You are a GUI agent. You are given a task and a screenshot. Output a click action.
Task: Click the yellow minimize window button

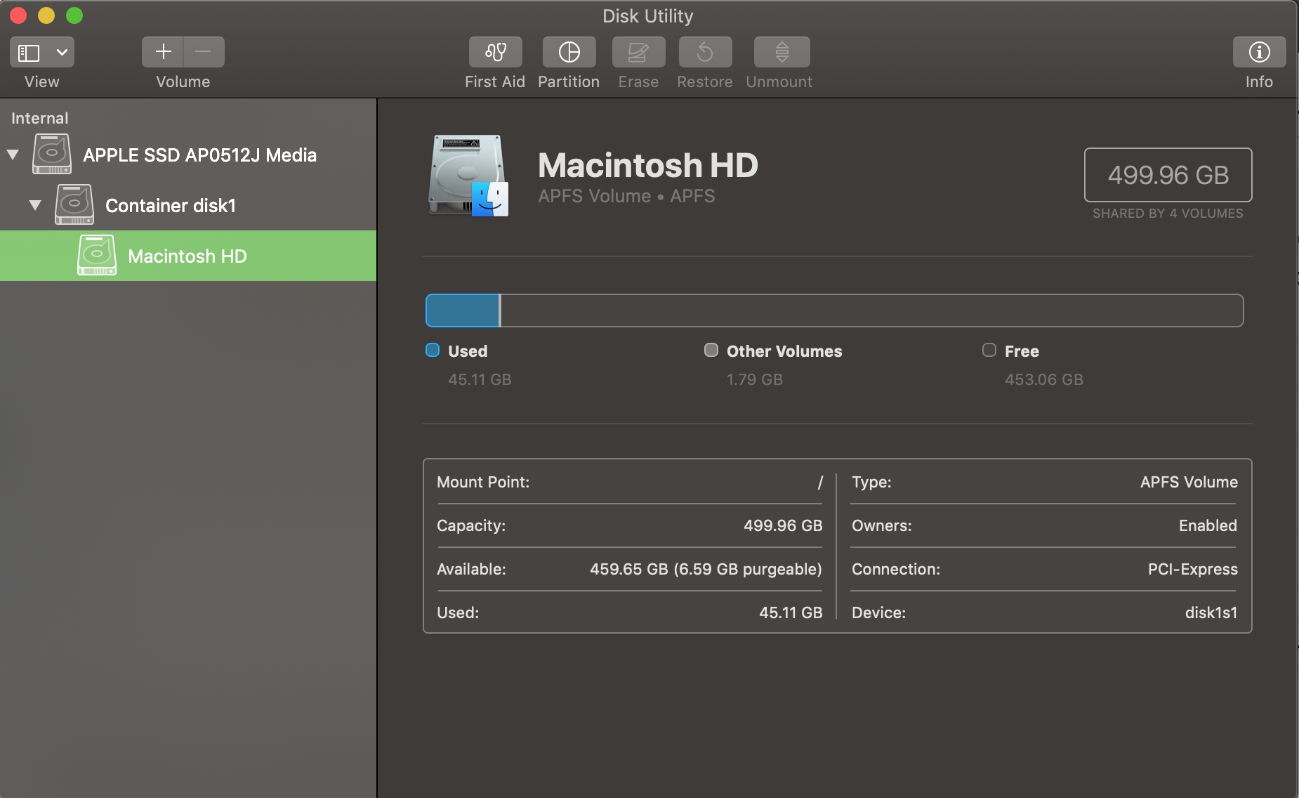[46, 15]
